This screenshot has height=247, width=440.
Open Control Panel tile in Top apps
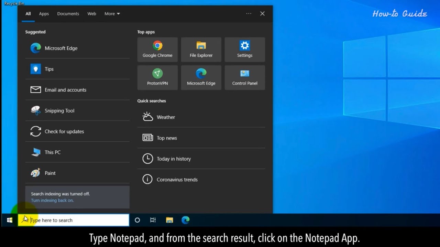click(245, 78)
